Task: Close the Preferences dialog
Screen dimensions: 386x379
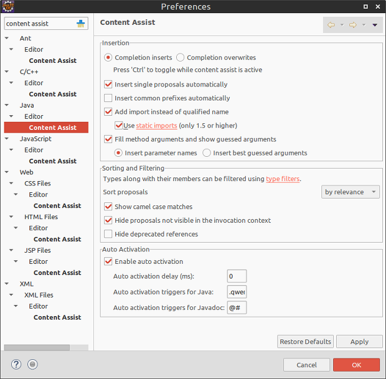Action: pyautogui.click(x=378, y=7)
